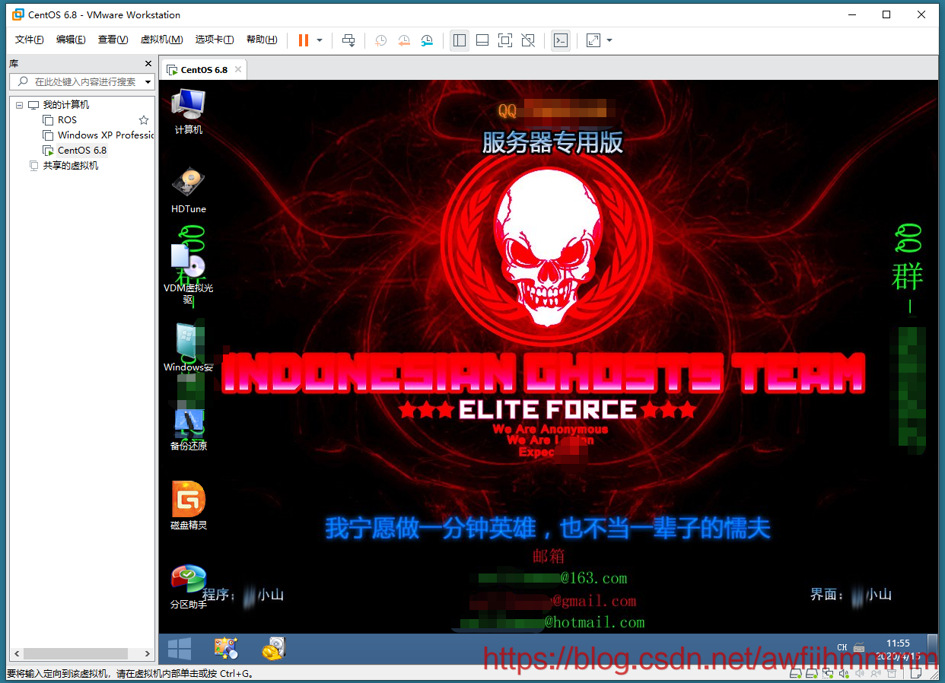Click the network adapter status icon
945x683 pixels.
[826, 674]
